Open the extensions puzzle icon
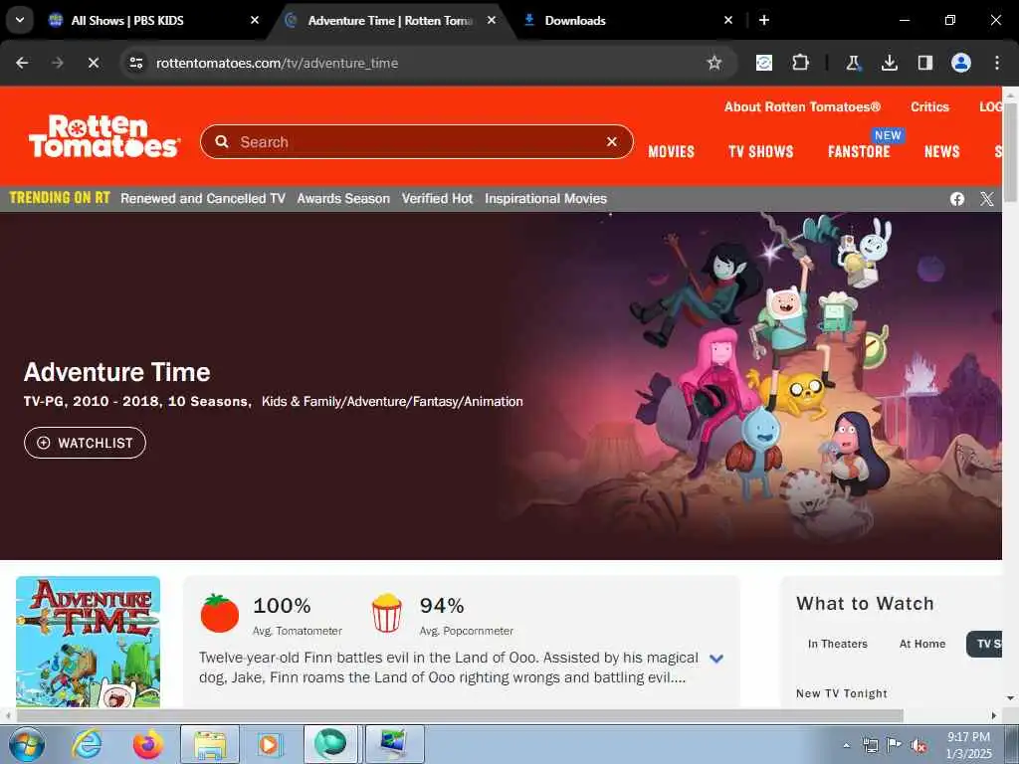The image size is (1019, 764). point(800,63)
